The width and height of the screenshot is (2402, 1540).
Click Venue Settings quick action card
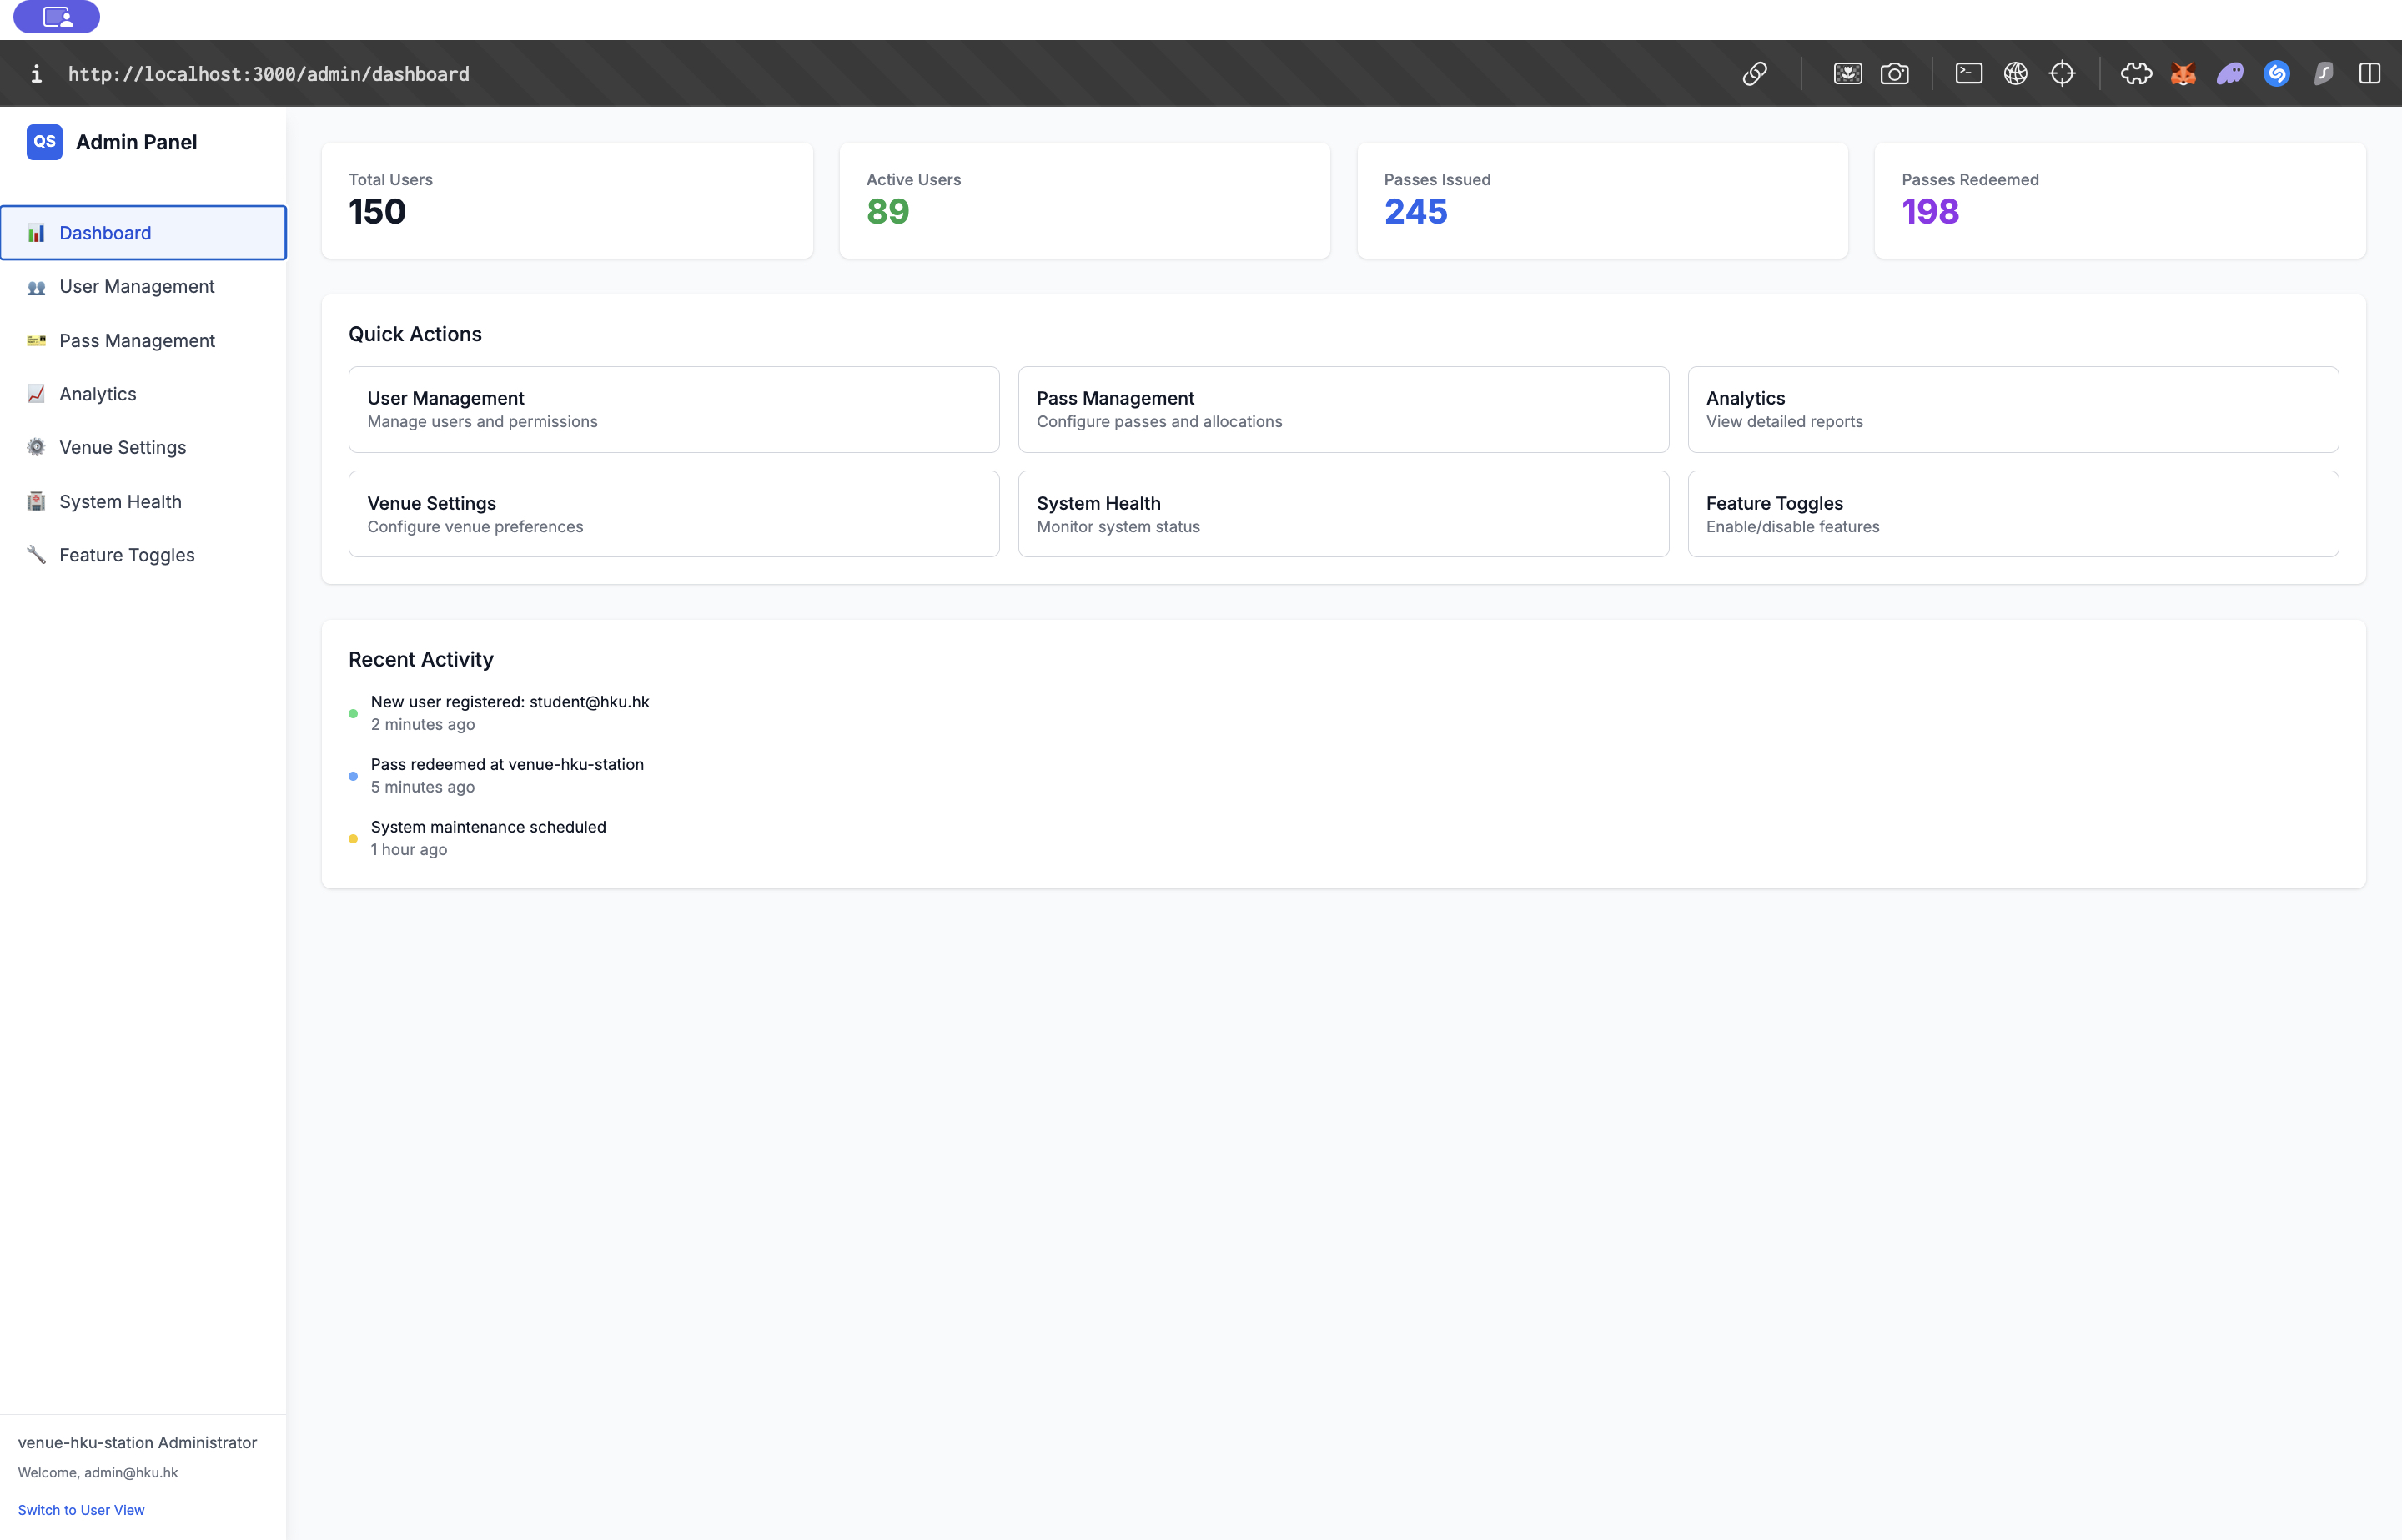click(x=673, y=514)
